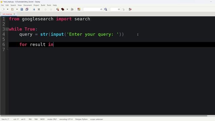Viewport: 215px width, 121px height.
Task: Clear the search field text
Action: [101, 9]
